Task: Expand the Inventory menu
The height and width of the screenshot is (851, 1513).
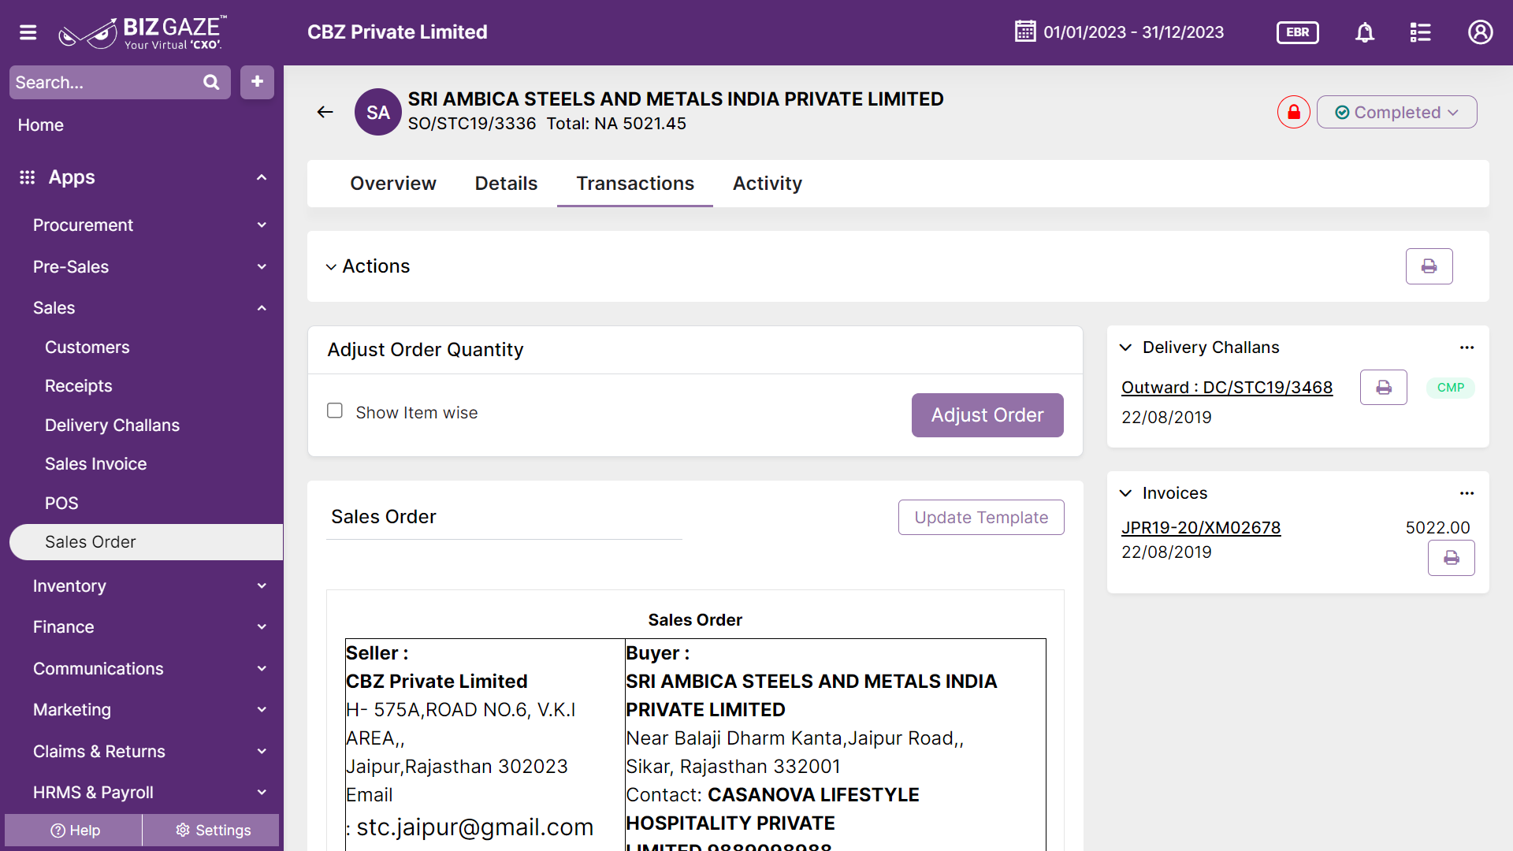Action: point(262,586)
